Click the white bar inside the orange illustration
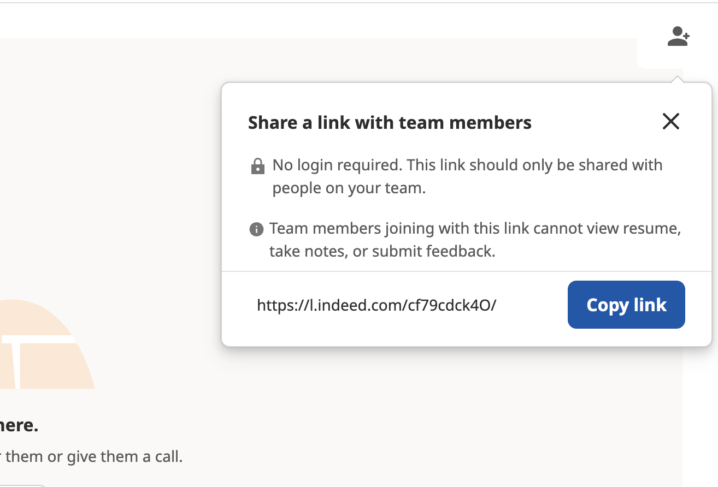The width and height of the screenshot is (718, 487). [33, 340]
